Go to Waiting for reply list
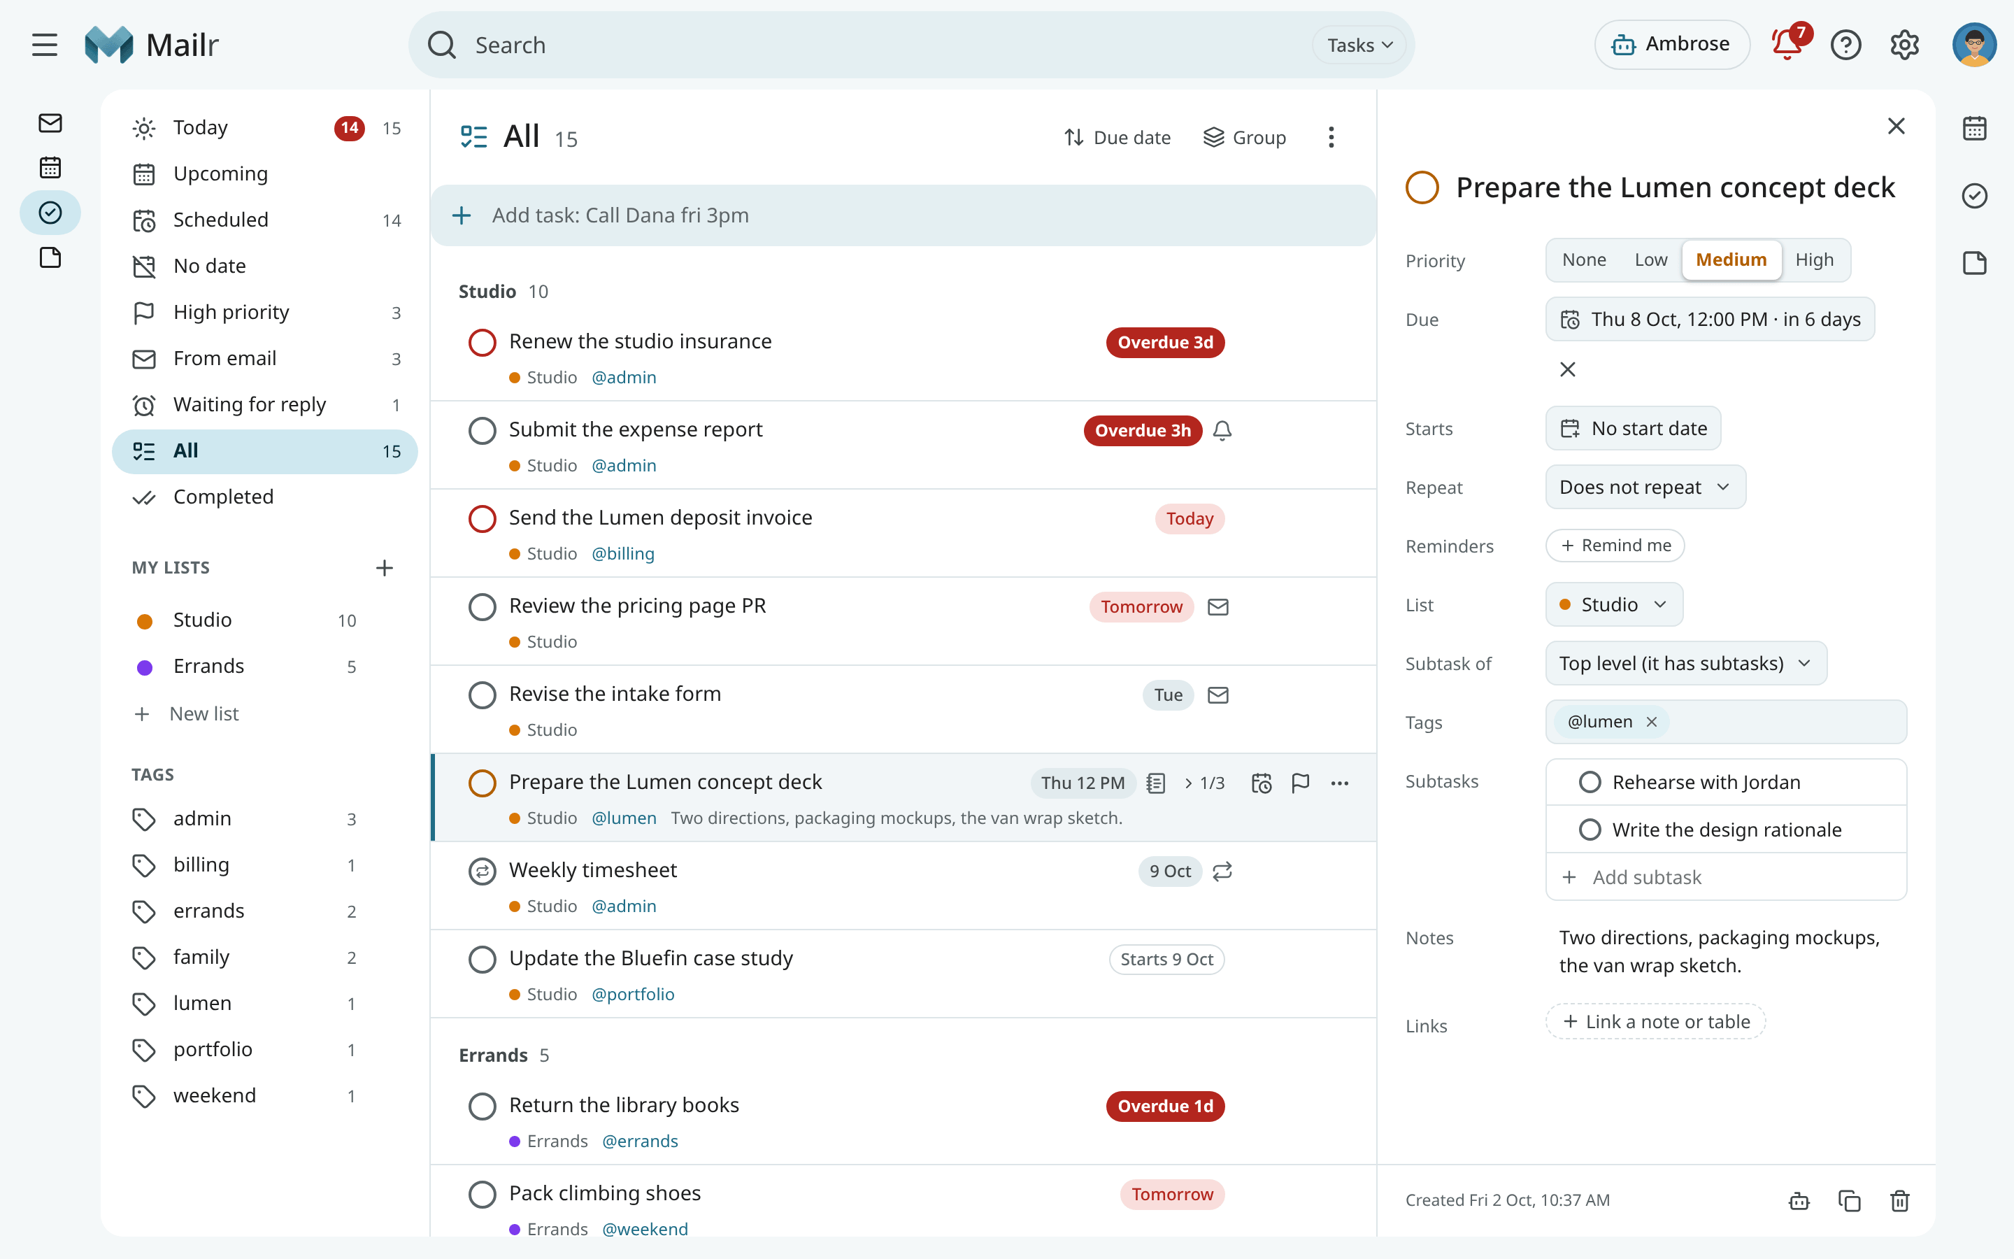Screen dimensions: 2014x1259 click(x=264, y=405)
